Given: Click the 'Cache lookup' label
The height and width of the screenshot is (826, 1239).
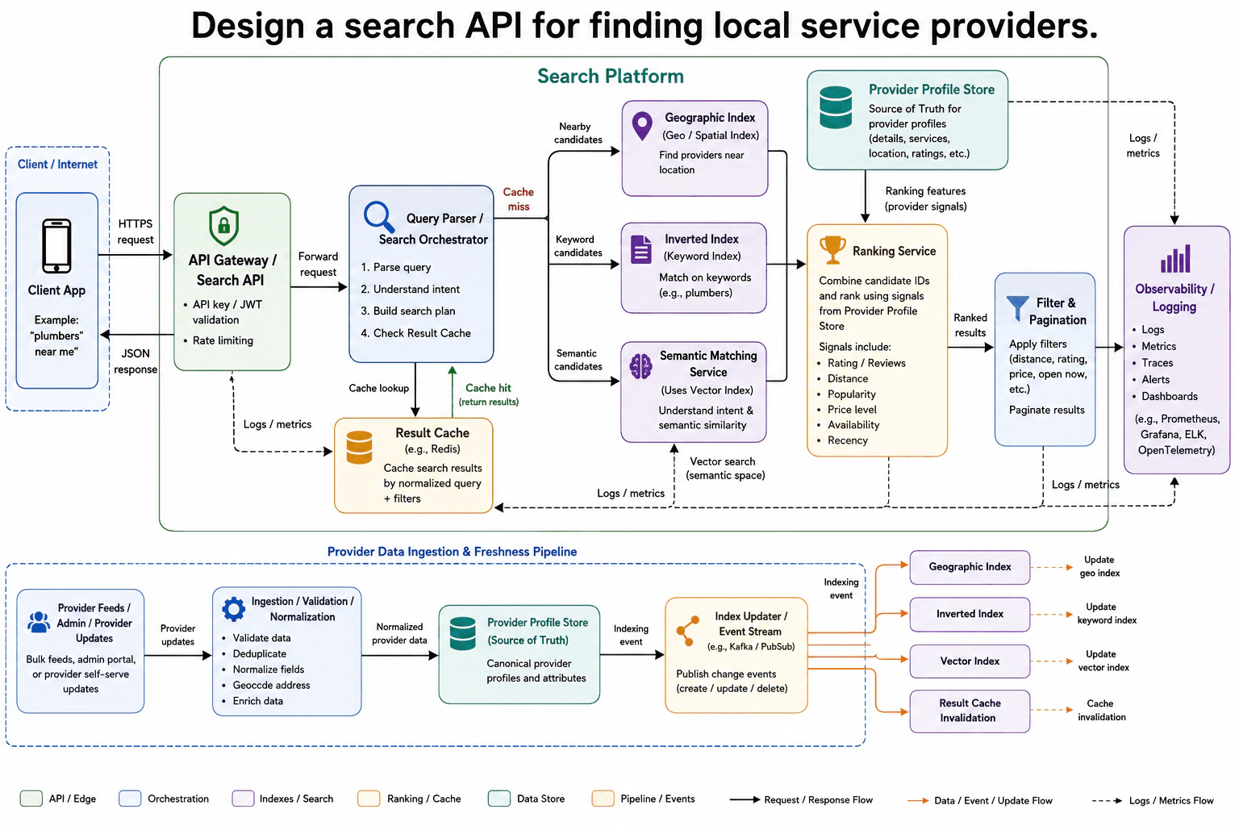Looking at the screenshot, I should pyautogui.click(x=378, y=388).
